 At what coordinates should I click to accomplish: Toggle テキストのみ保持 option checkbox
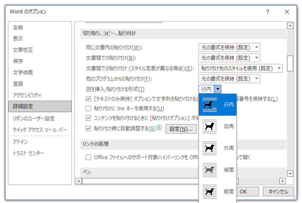pyautogui.click(x=88, y=99)
